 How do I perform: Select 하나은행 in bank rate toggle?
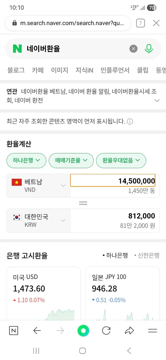click(x=115, y=255)
